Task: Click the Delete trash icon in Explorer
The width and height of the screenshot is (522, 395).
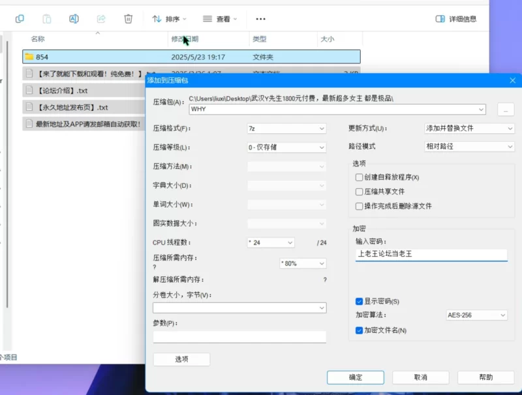Action: [128, 19]
